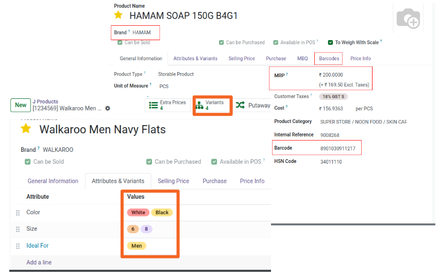Image resolution: width=439 pixels, height=278 pixels.
Task: Click the Size attribute name
Action: point(31,229)
